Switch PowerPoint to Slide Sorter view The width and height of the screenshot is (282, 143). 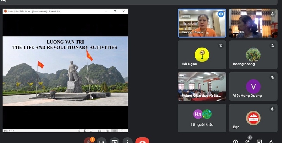click(107, 131)
